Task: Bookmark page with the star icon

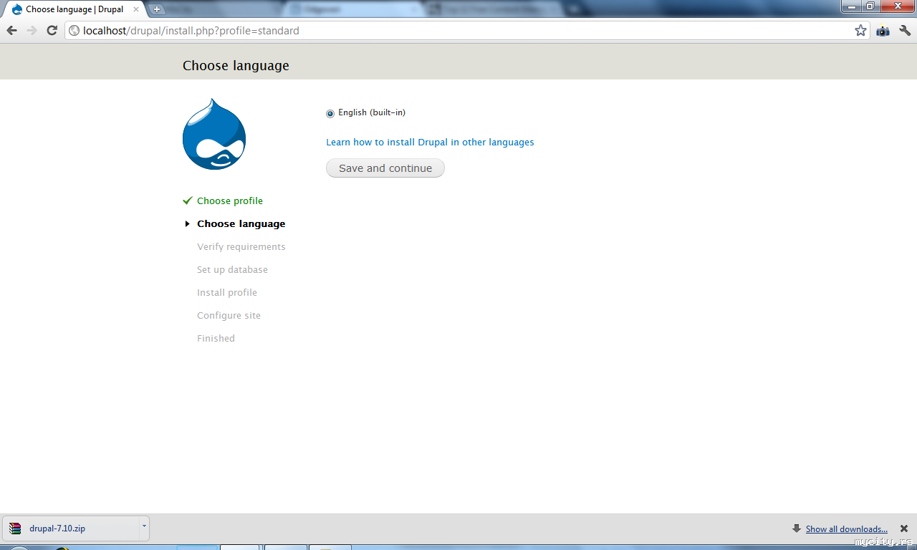Action: (860, 31)
